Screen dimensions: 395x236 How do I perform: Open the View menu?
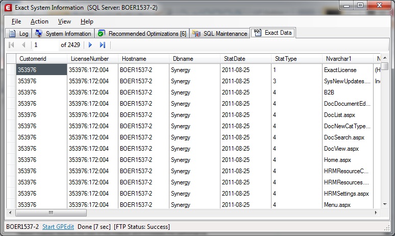pyautogui.click(x=64, y=21)
